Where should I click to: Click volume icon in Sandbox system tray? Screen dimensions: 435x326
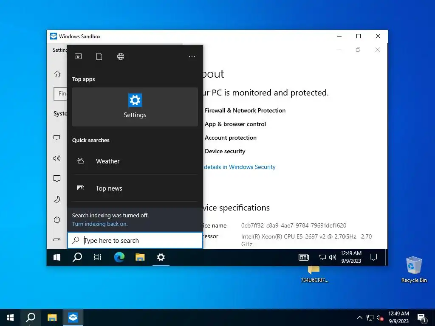coord(332,258)
